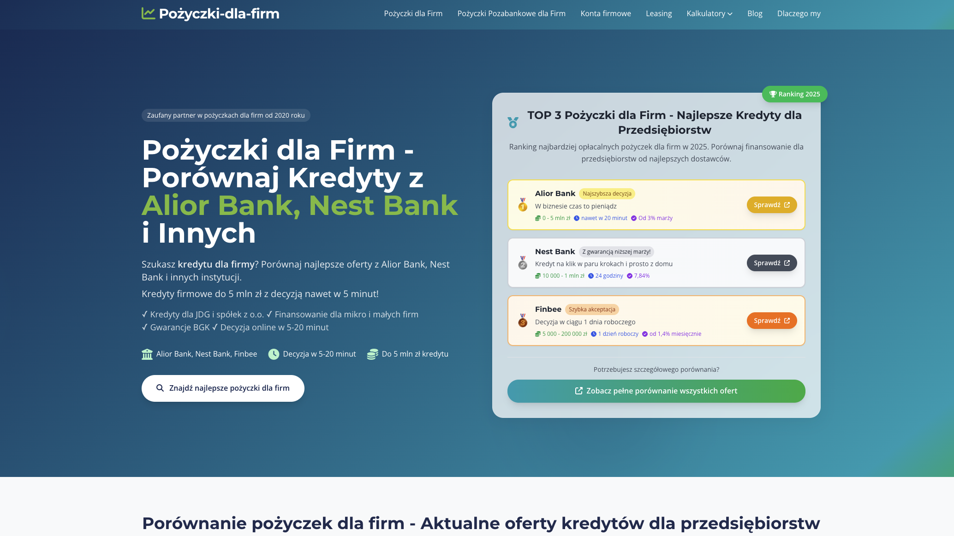Click the check badge icon by od 1,4% miesięcznie
954x536 pixels.
(645, 334)
